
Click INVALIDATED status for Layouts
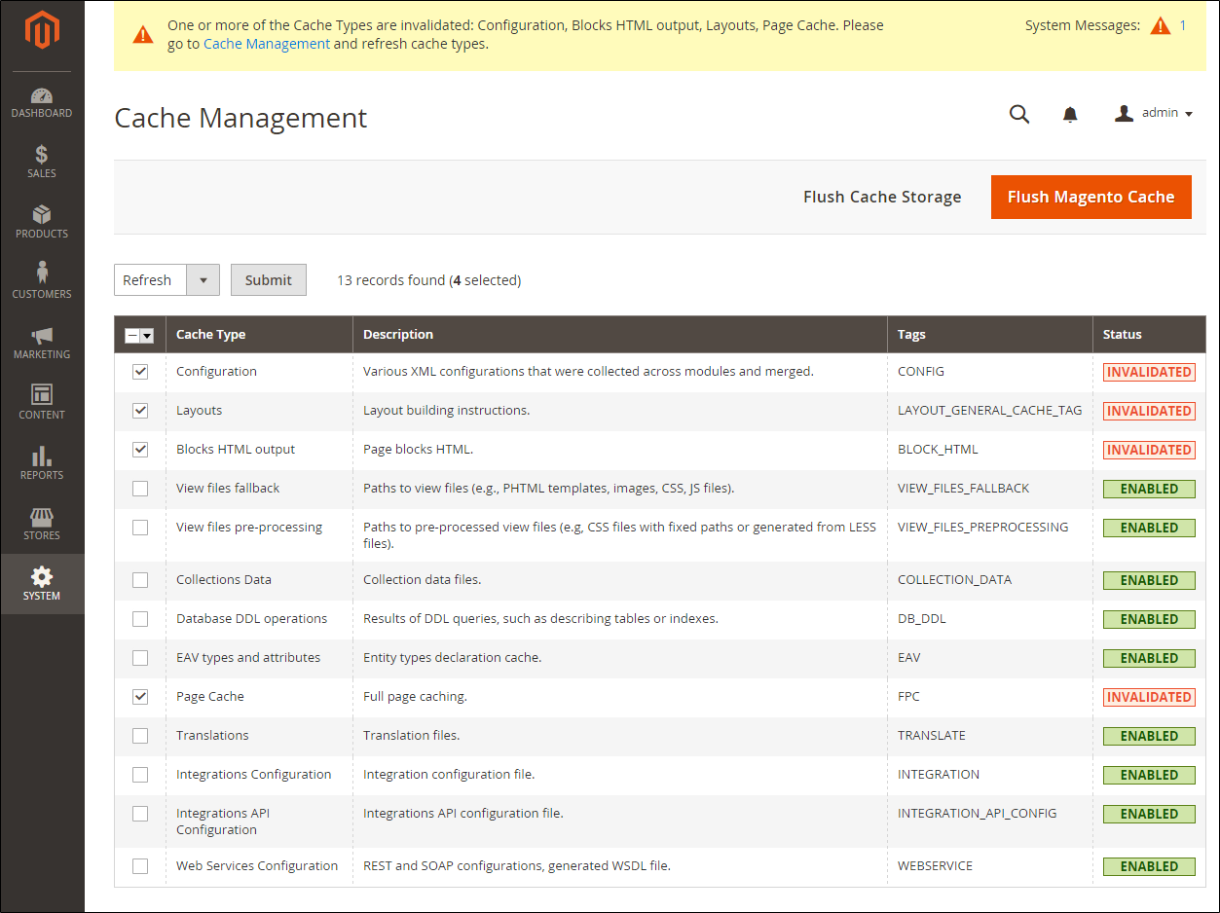tap(1149, 411)
